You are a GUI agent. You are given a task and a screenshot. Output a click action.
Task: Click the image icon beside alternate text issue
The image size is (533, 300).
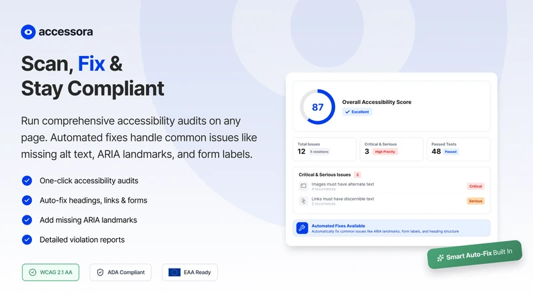click(303, 186)
